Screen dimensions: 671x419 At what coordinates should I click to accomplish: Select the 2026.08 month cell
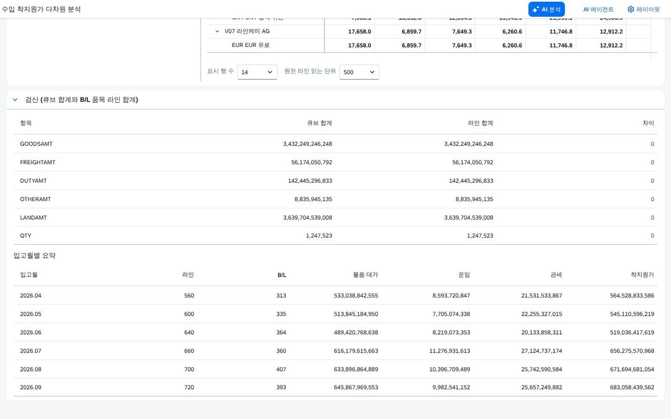click(31, 369)
